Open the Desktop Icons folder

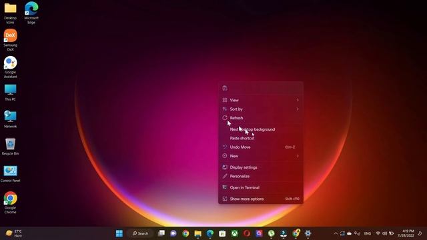coord(11,13)
